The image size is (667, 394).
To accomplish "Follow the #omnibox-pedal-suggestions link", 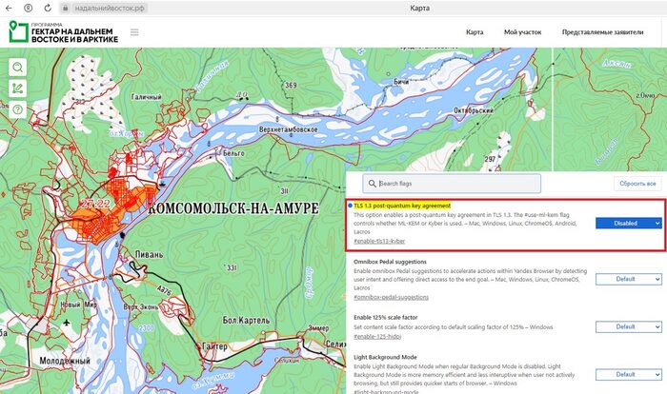I will point(391,297).
